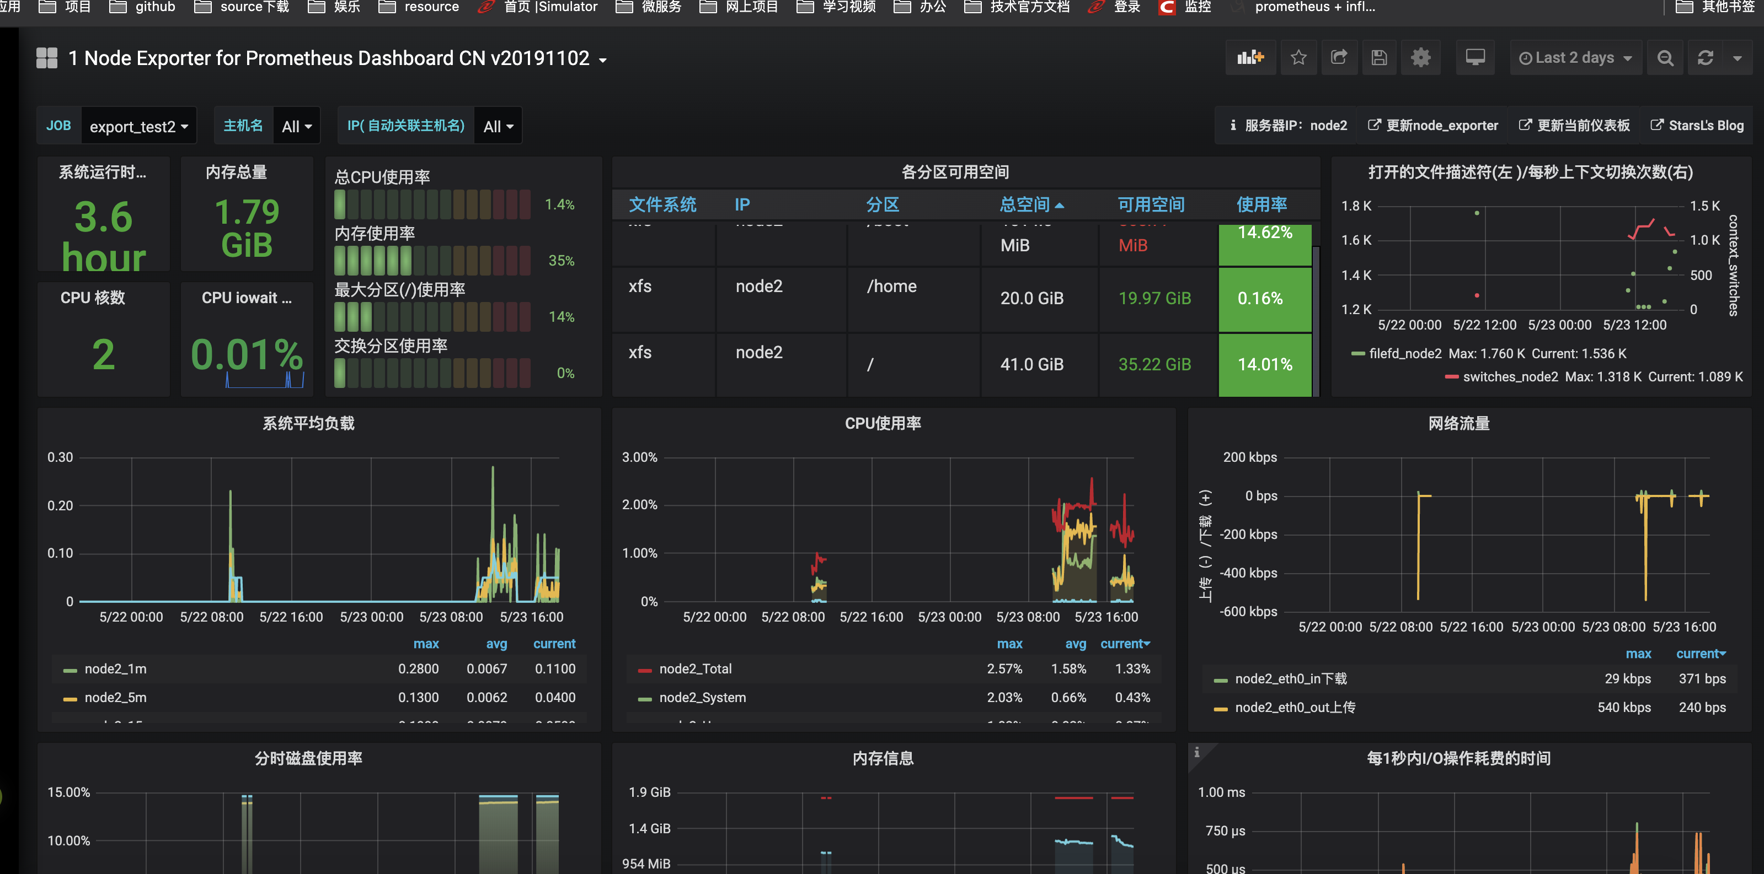The height and width of the screenshot is (874, 1764).
Task: Star this dashboard as favorite
Action: pyautogui.click(x=1299, y=57)
